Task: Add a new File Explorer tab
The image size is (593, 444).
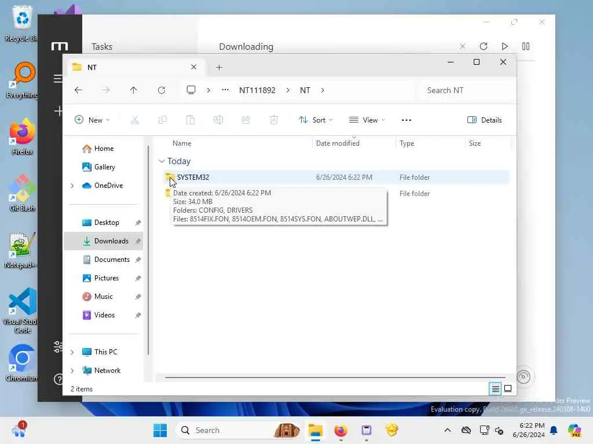Action: coord(219,68)
